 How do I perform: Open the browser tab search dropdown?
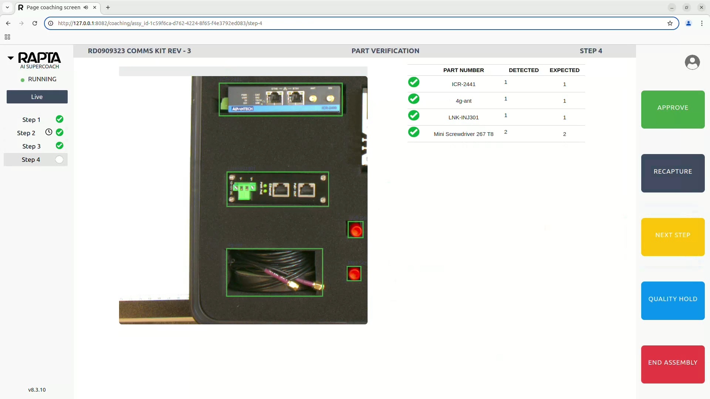(x=7, y=7)
